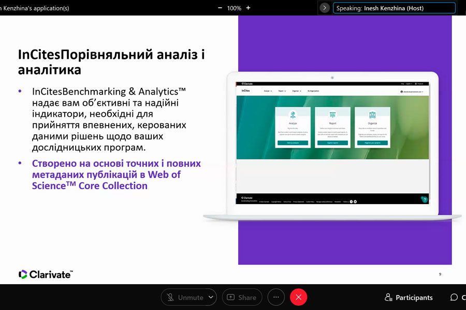Click the Organize card icon on slide
The height and width of the screenshot is (310, 466).
pyautogui.click(x=372, y=115)
